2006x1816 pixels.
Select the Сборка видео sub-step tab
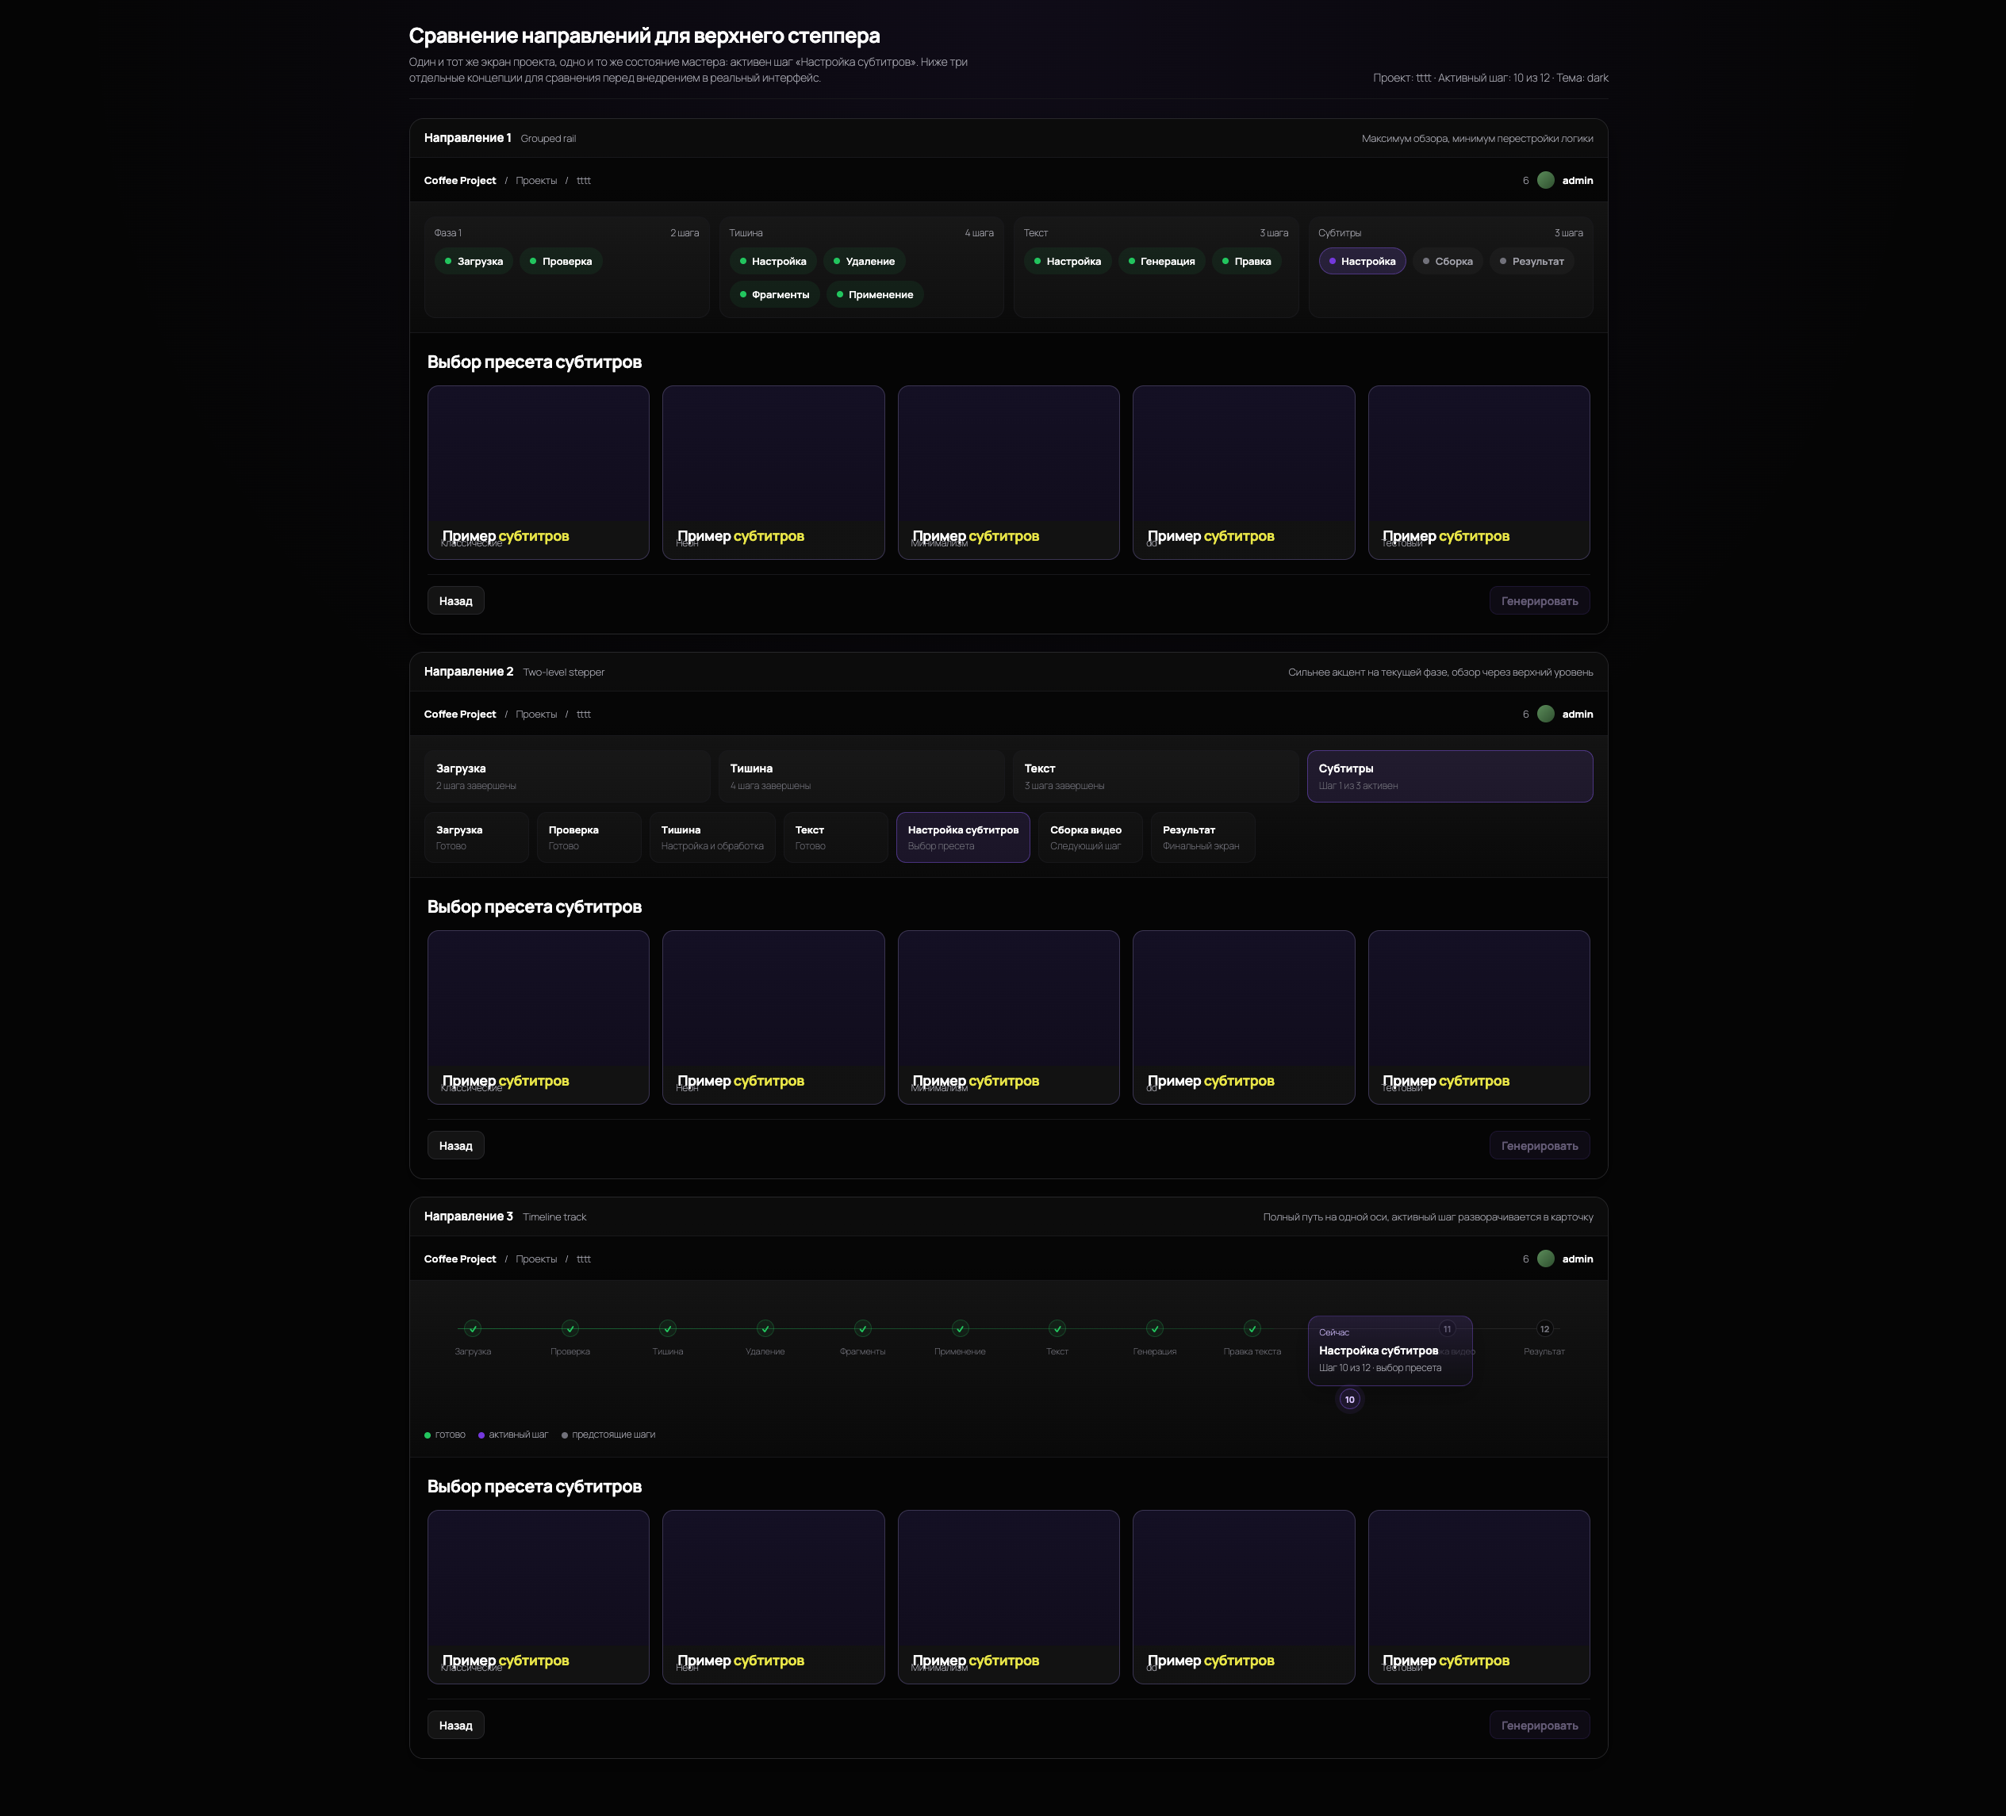[1090, 837]
